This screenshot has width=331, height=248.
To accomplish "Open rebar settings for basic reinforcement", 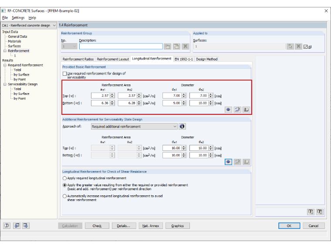I will pyautogui.click(x=237, y=110).
